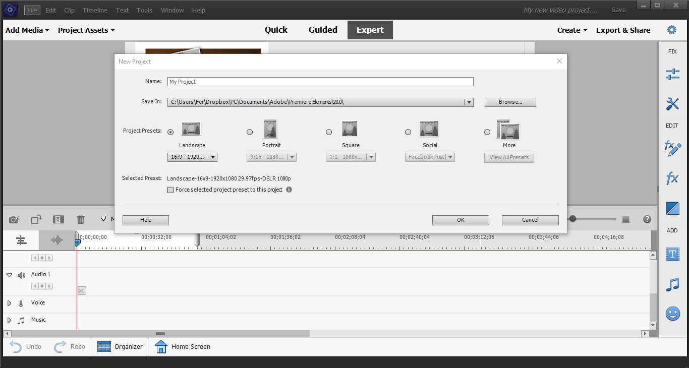Click the smart trim icon in timeline toolbar
The height and width of the screenshot is (368, 689).
pyautogui.click(x=58, y=219)
